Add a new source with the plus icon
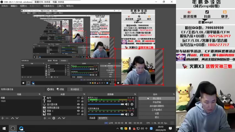 pos(45,118)
